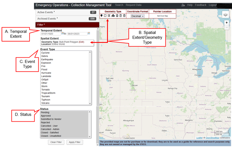
Task: Select Earthquake in the Event Type list
Action: pyautogui.click(x=47, y=60)
